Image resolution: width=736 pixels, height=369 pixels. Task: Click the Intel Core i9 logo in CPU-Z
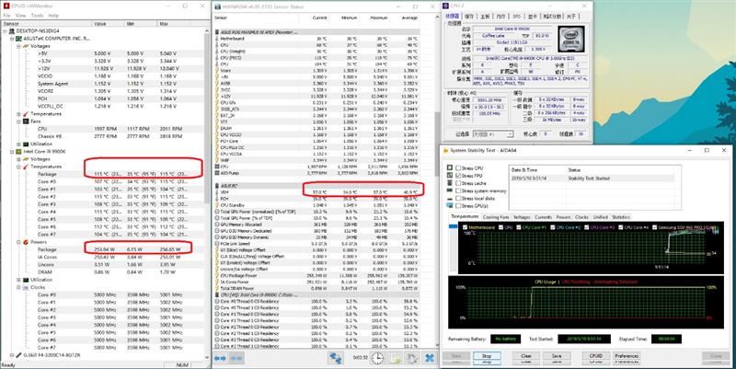click(x=570, y=40)
